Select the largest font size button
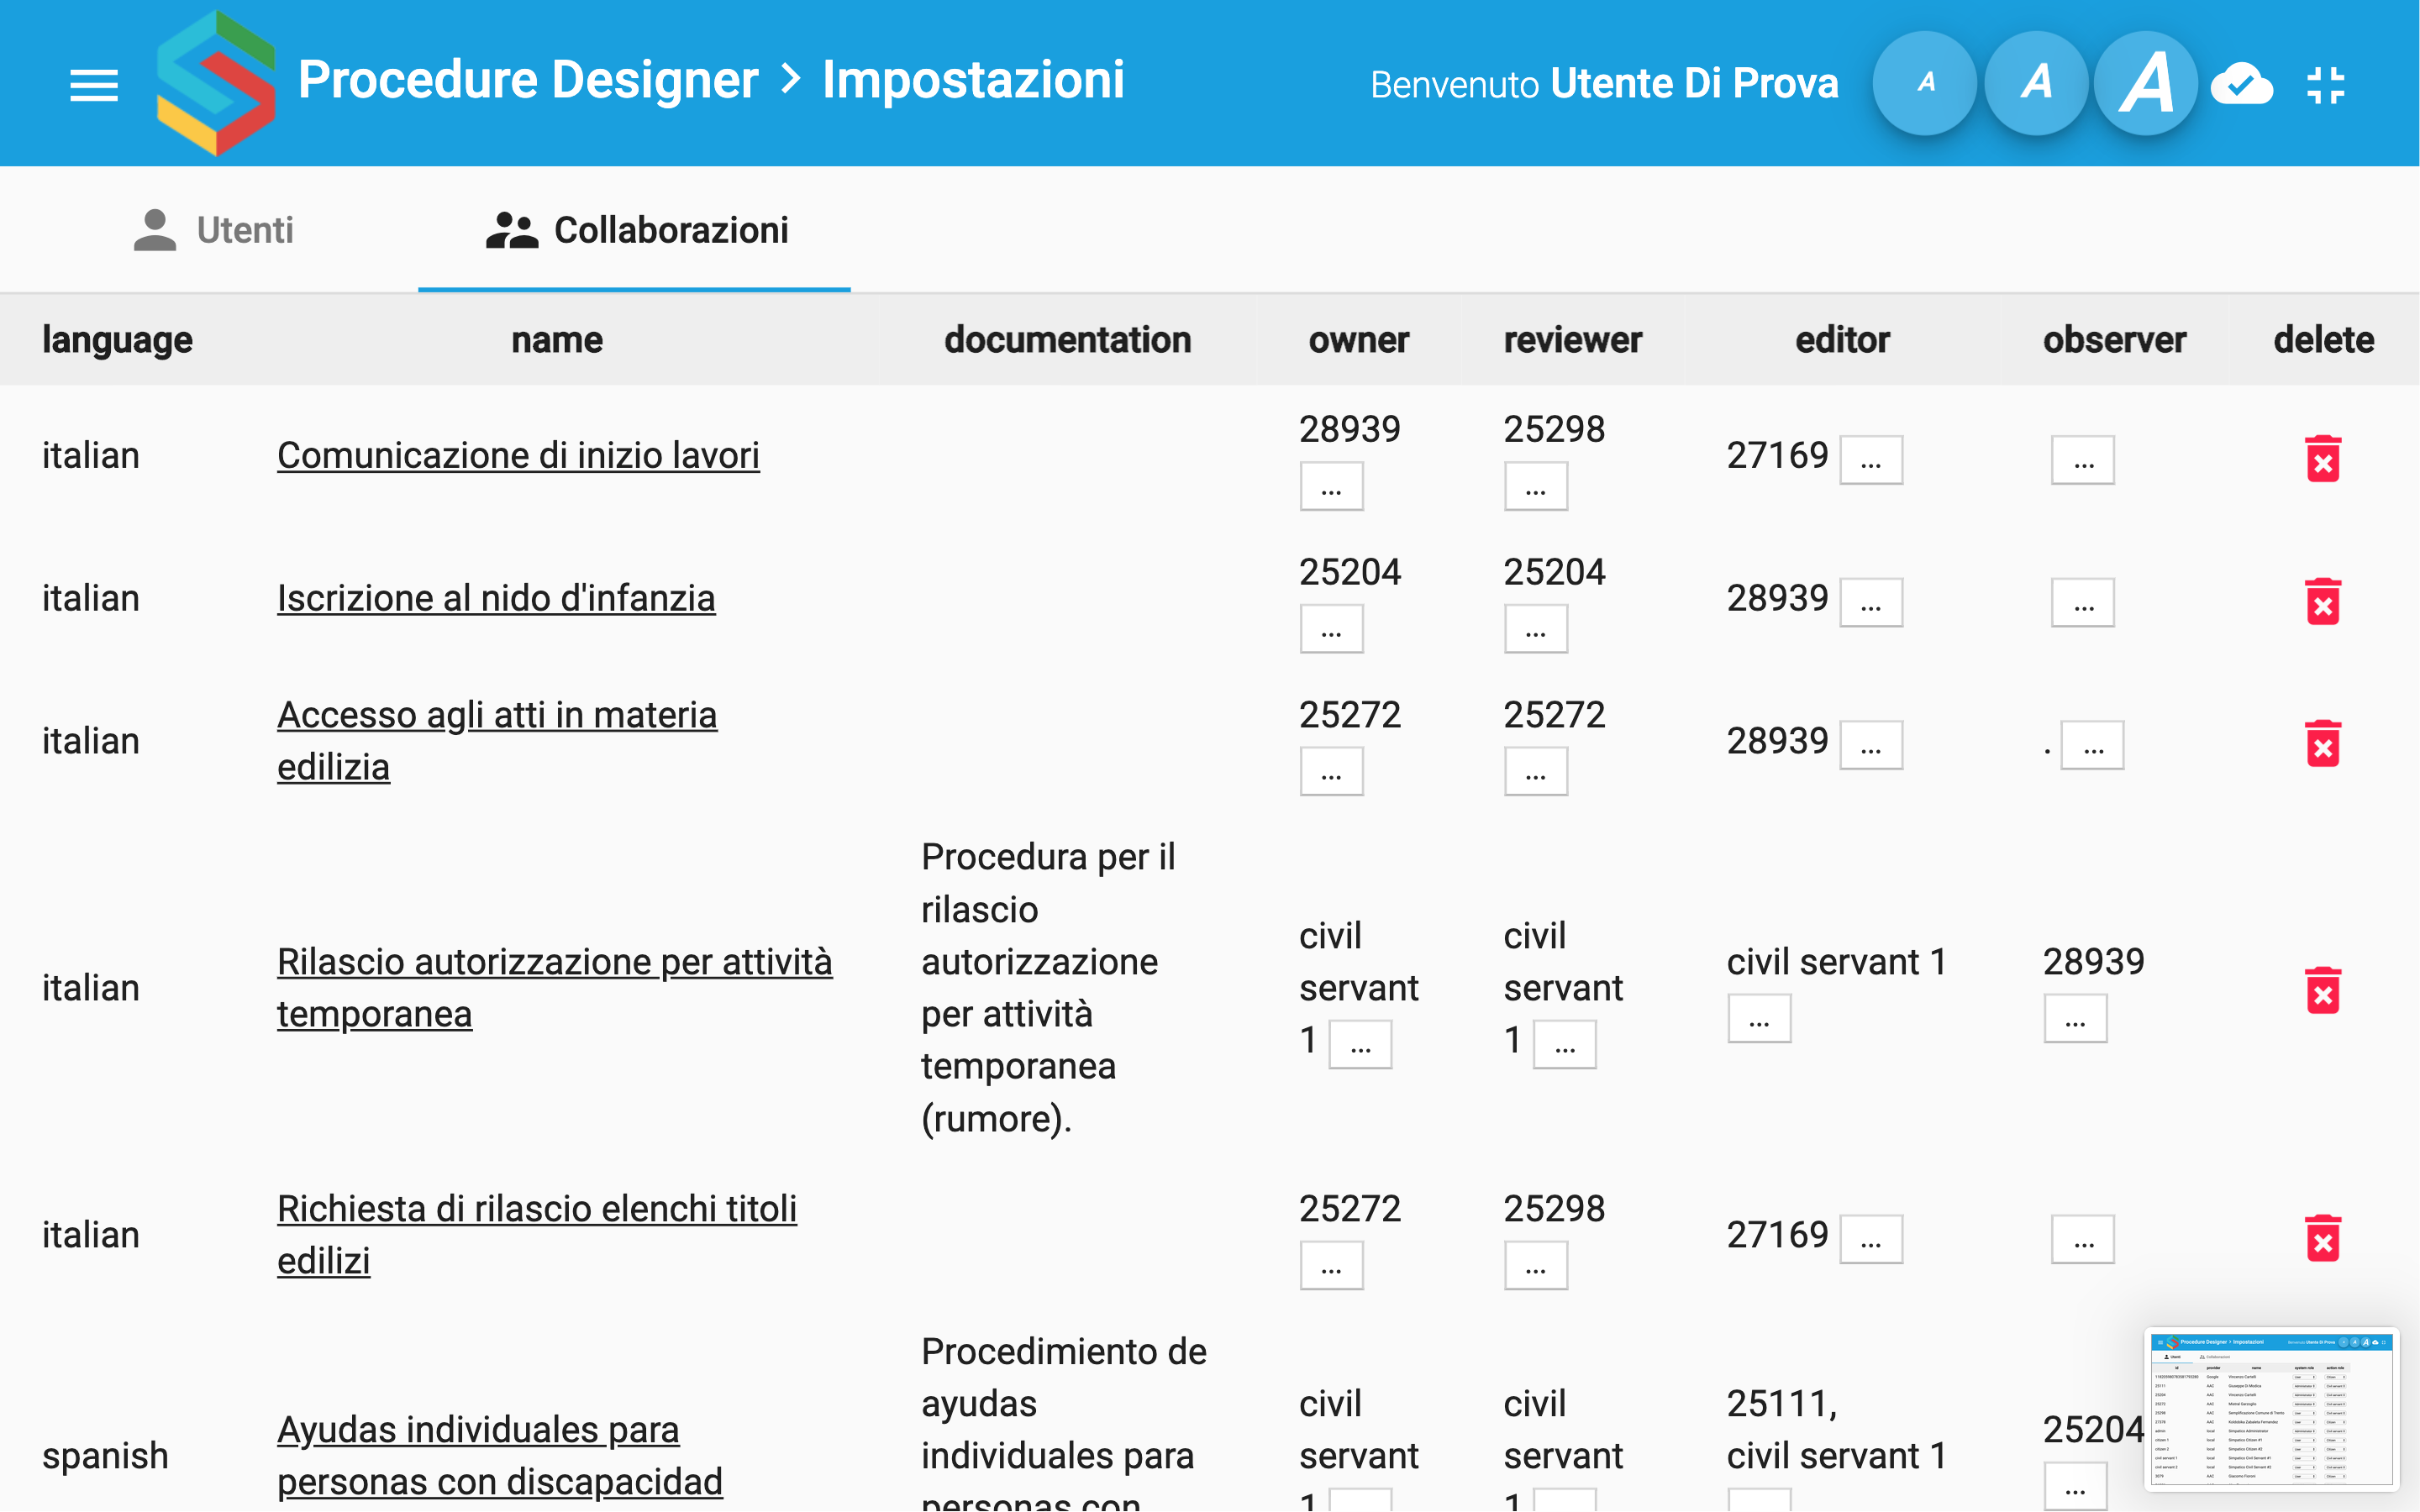2420x1512 pixels. (2145, 84)
